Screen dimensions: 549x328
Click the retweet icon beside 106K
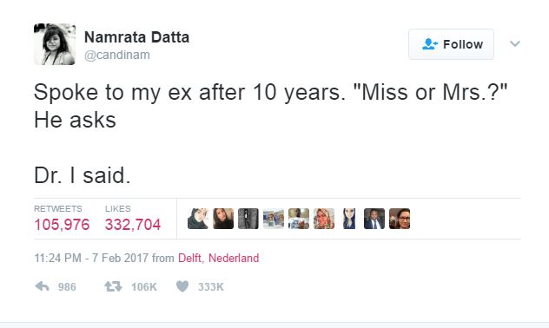113,286
